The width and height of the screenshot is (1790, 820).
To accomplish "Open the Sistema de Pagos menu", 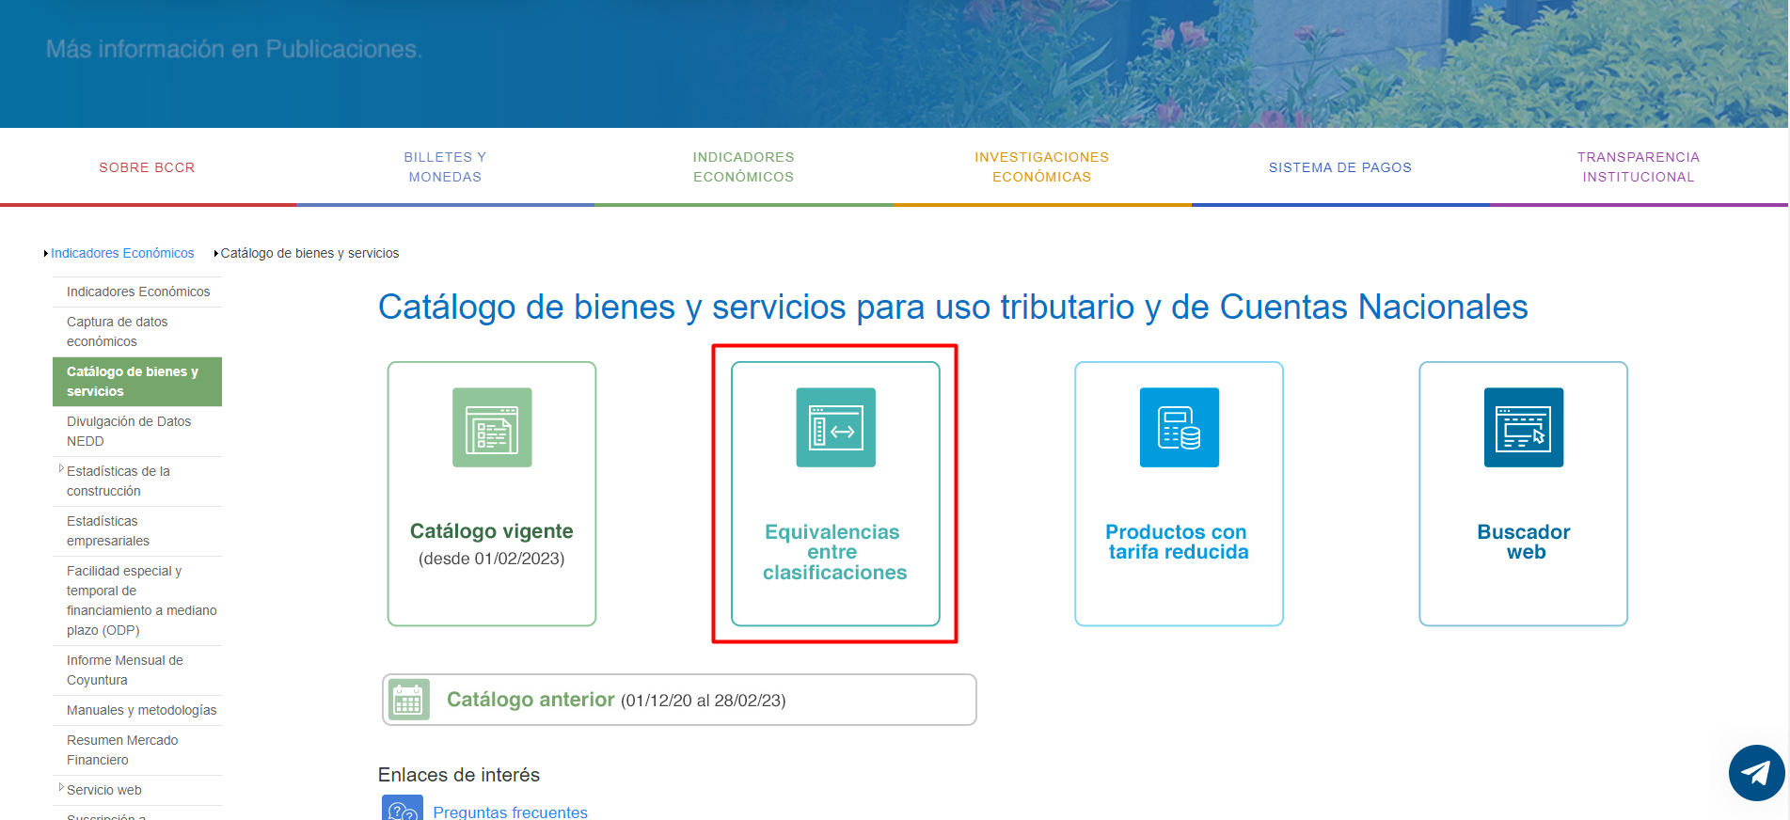I will (x=1339, y=167).
